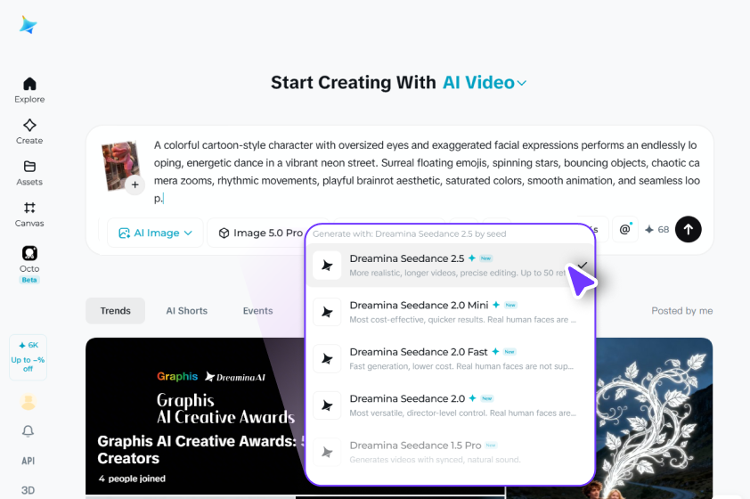The width and height of the screenshot is (750, 499).
Task: Open the Canvas workspace
Action: (29, 215)
